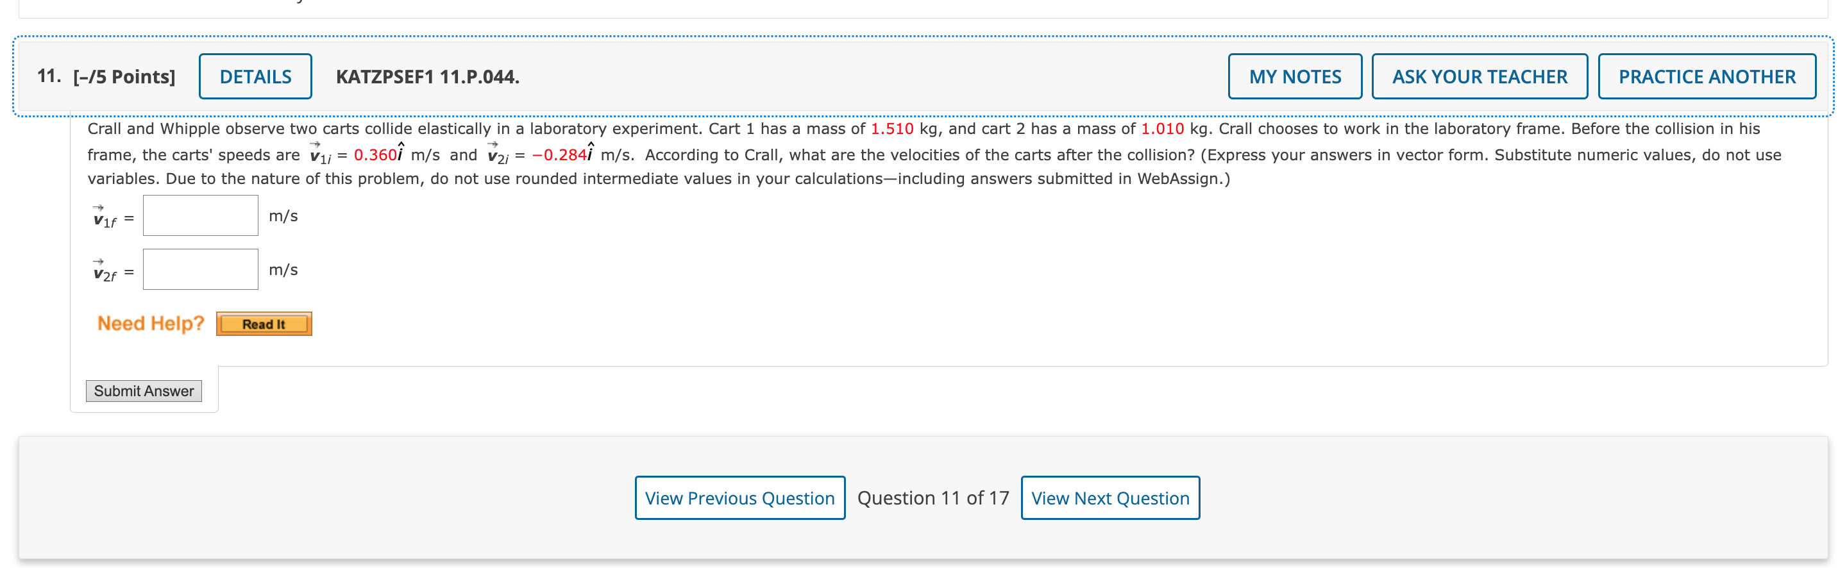The image size is (1847, 568).
Task: Go to View Next Question
Action: pyautogui.click(x=1110, y=497)
